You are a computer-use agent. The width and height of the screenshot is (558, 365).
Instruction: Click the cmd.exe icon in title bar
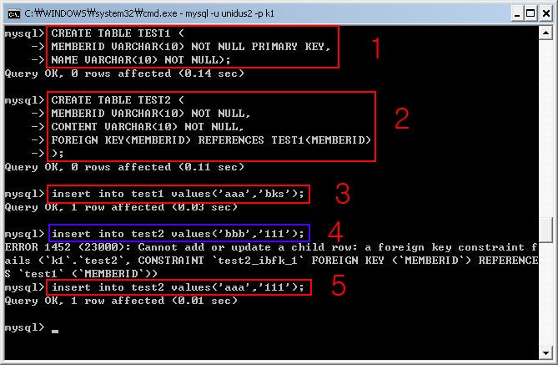pos(14,14)
